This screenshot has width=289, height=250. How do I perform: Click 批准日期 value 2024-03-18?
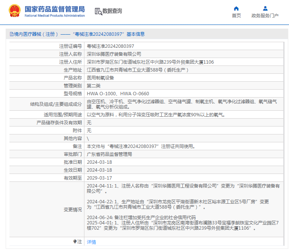[99, 162]
